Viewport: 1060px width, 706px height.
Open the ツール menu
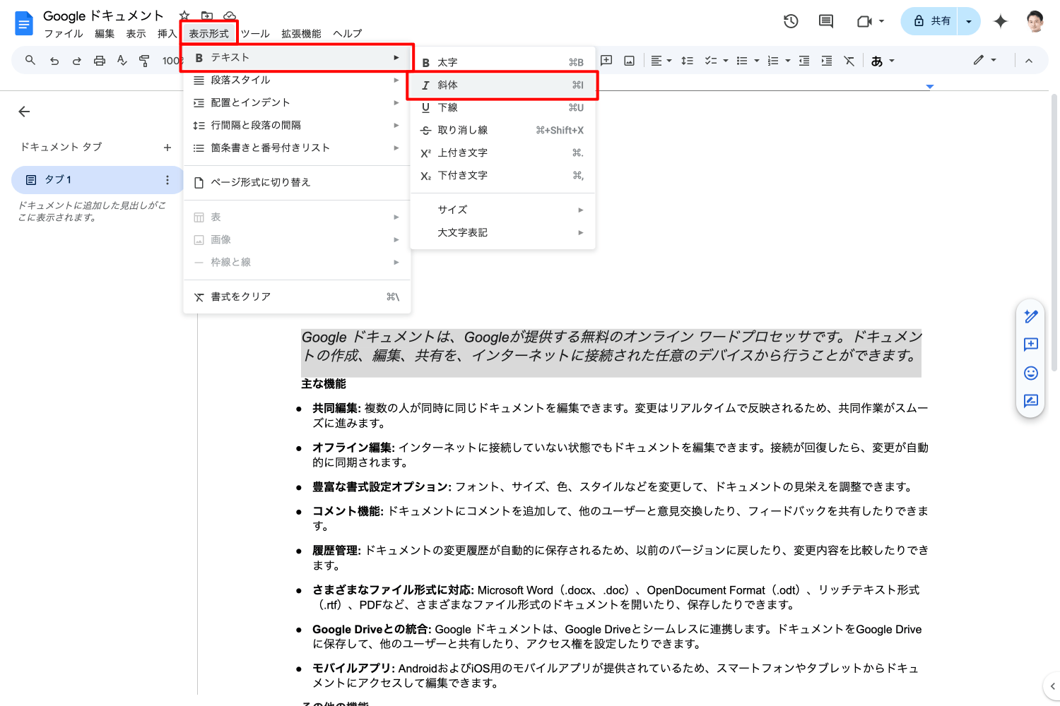(x=255, y=34)
